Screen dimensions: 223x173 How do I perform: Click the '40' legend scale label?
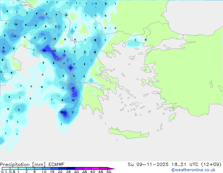point(93,172)
